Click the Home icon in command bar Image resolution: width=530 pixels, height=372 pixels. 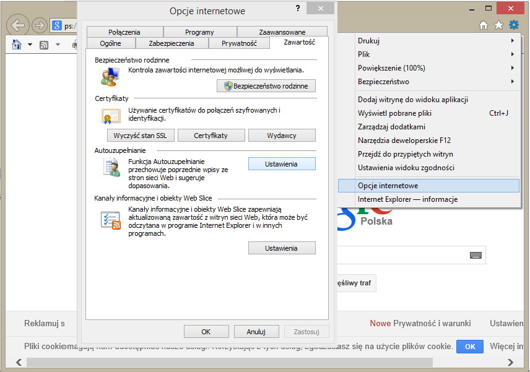click(x=17, y=45)
